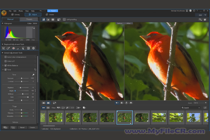Open the edited status filter dropdown

68,108
